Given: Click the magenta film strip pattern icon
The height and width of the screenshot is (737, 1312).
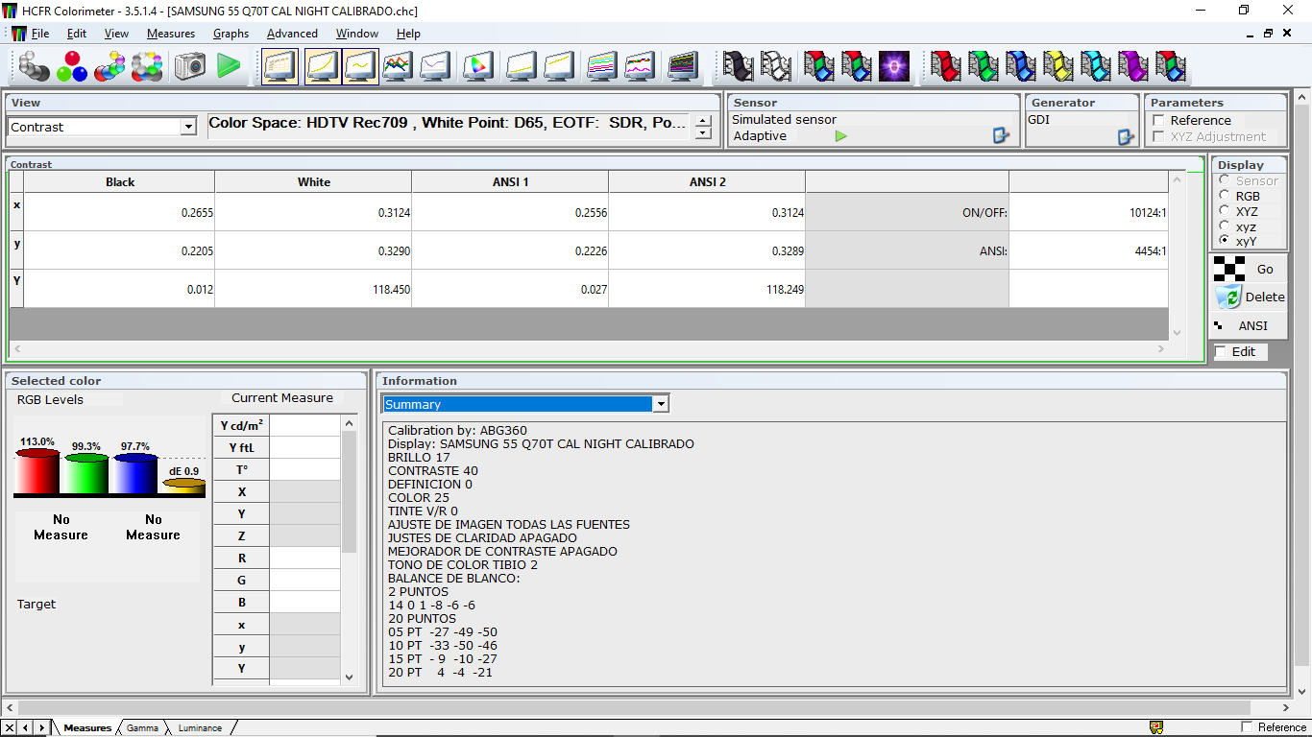Looking at the screenshot, I should 1132,66.
